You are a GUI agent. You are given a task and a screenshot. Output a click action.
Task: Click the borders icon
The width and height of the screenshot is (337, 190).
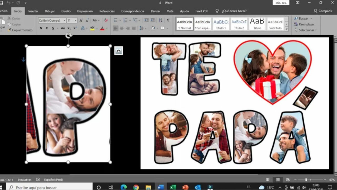point(163,28)
